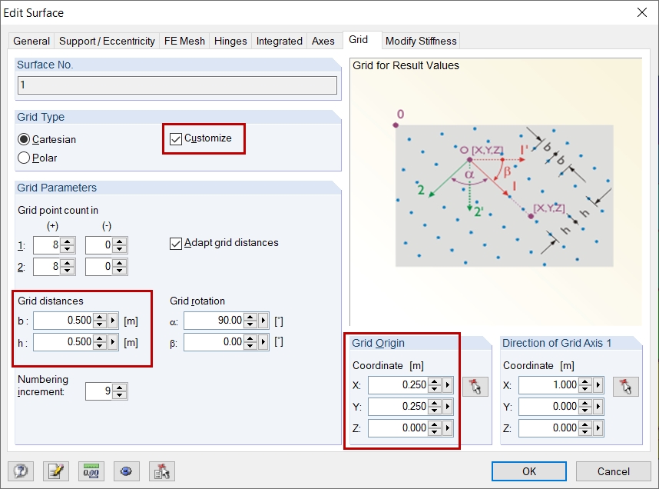The image size is (659, 489).
Task: Click the pick surface icon at bottom
Action: coord(162,471)
